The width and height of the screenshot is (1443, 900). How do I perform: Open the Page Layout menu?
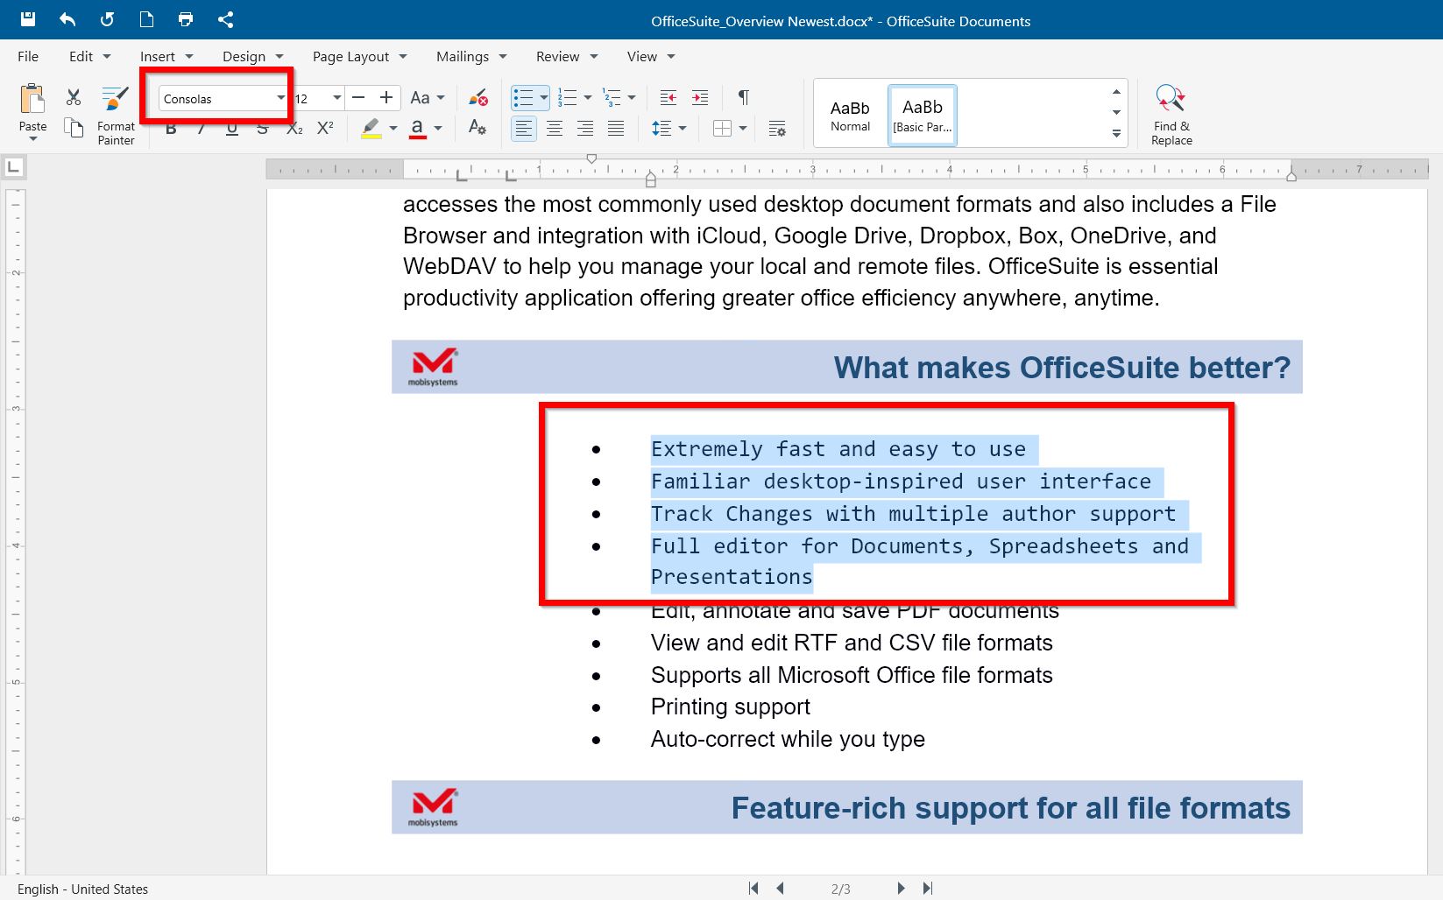[x=359, y=56]
